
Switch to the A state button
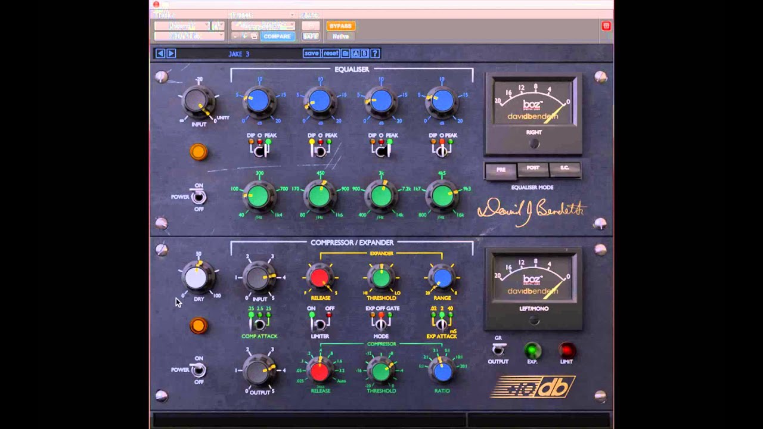pos(356,54)
